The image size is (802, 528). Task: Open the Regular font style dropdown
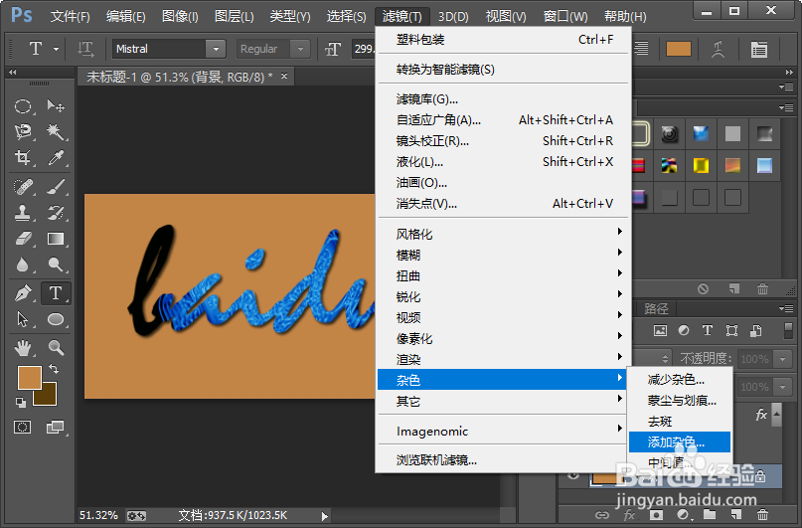[300, 49]
